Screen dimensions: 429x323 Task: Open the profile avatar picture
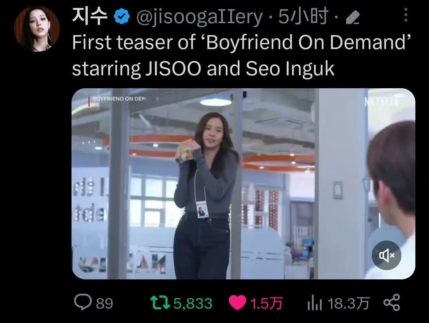tap(37, 29)
